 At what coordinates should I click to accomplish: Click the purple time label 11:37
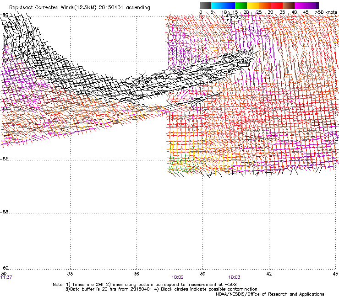coord(6,277)
